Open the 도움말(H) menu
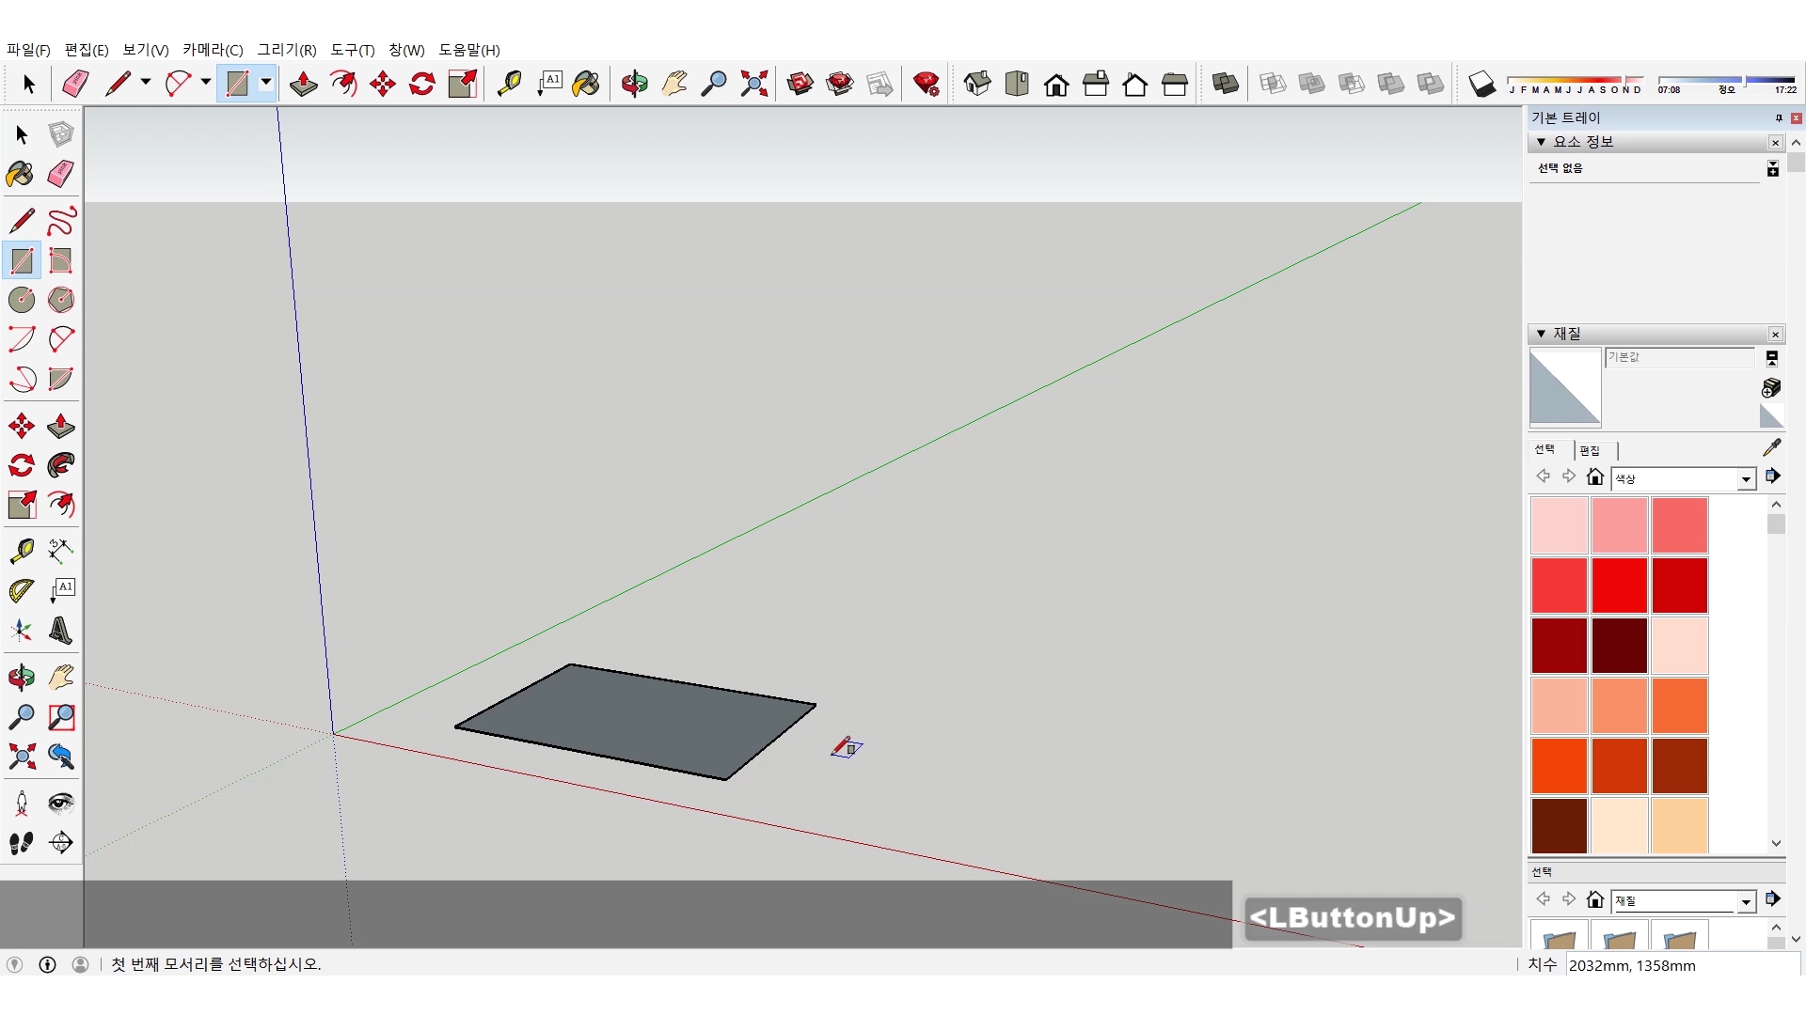This screenshot has height=1015, width=1806. 468,50
